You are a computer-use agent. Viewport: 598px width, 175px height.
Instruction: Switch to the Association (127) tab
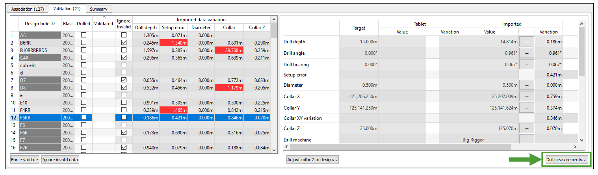pos(28,9)
